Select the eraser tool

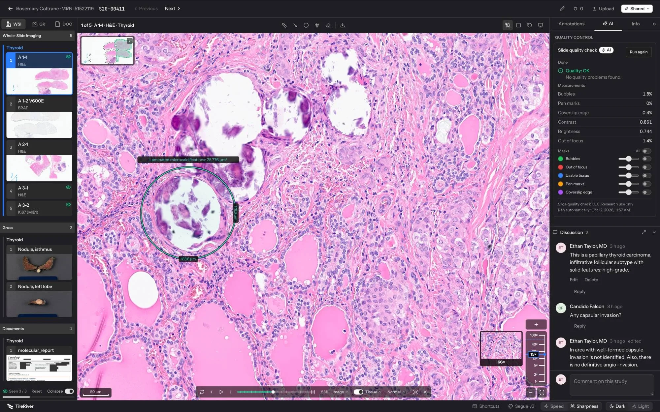pyautogui.click(x=328, y=25)
